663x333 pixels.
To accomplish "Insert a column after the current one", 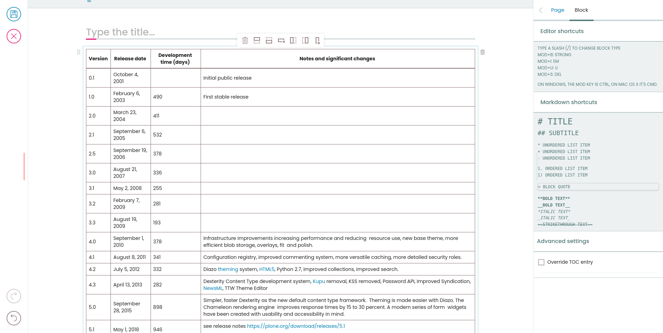I will point(293,40).
